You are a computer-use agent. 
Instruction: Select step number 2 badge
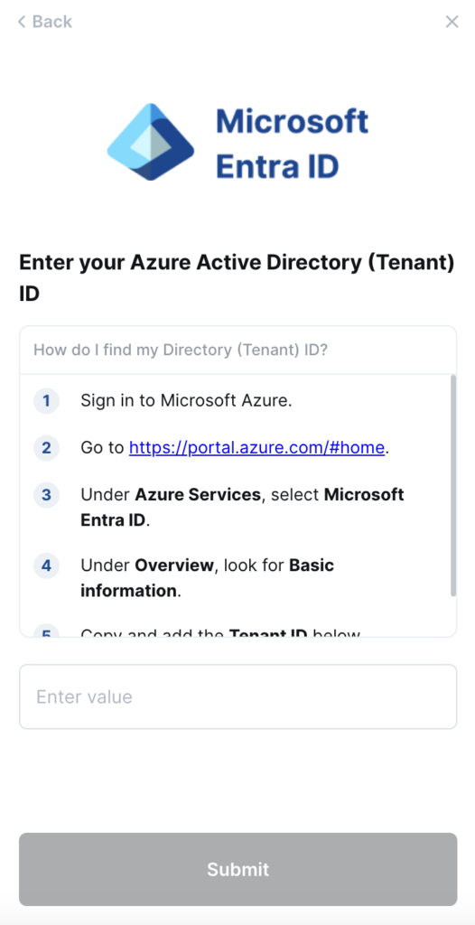[x=46, y=448]
